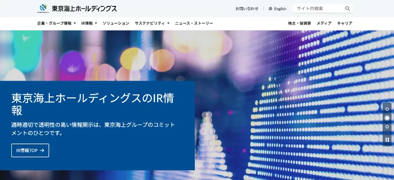Image resolution: width=394 pixels, height=180 pixels.
Task: Go to メディア page
Action: coord(324,23)
